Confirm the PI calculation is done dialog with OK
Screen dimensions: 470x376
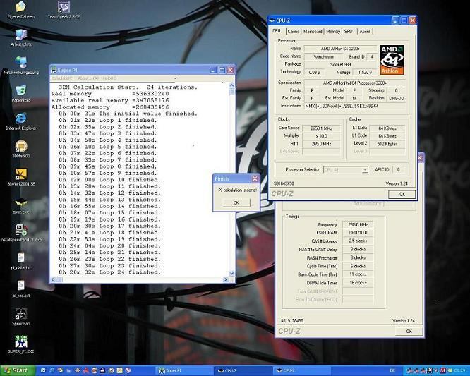pos(236,203)
